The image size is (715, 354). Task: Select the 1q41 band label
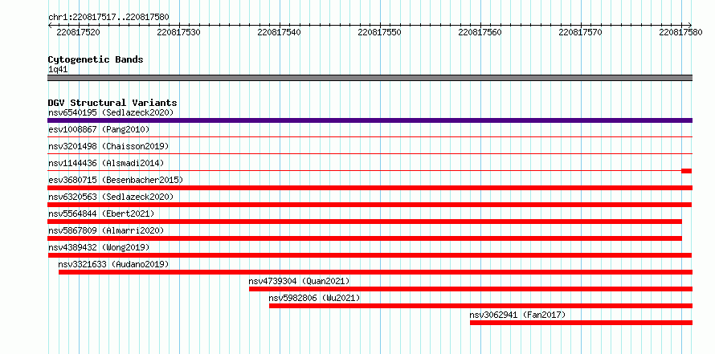tap(58, 70)
